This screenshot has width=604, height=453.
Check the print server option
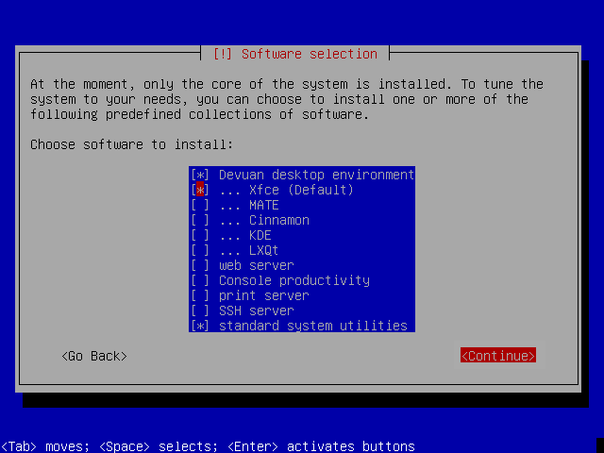(200, 295)
